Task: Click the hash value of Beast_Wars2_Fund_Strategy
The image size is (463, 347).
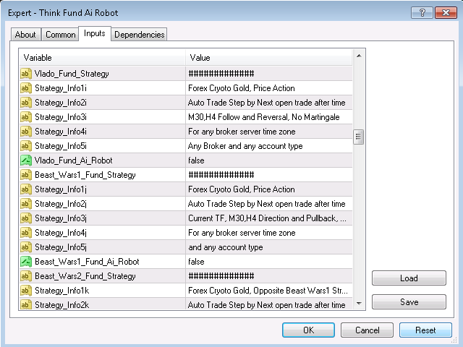Action: click(x=221, y=276)
